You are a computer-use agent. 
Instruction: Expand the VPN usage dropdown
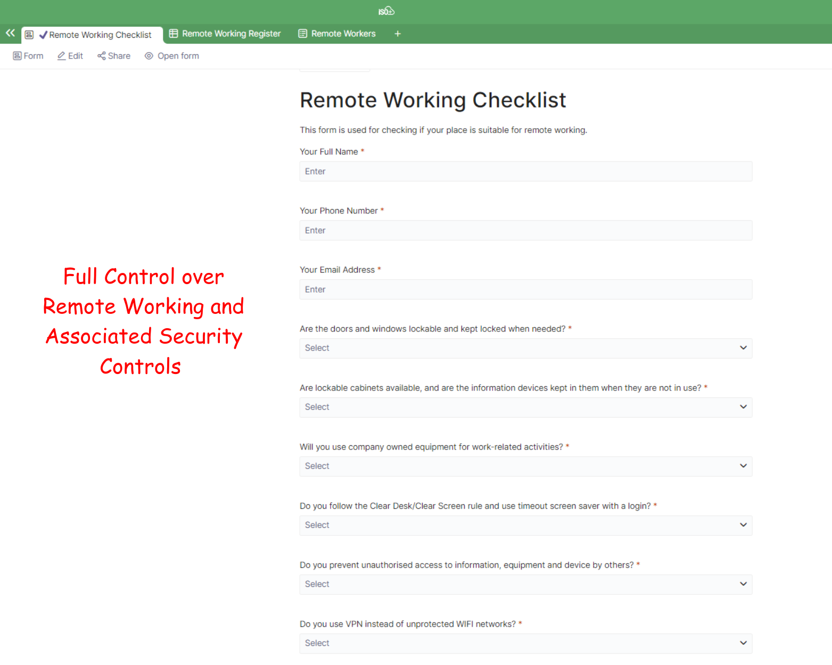(525, 643)
